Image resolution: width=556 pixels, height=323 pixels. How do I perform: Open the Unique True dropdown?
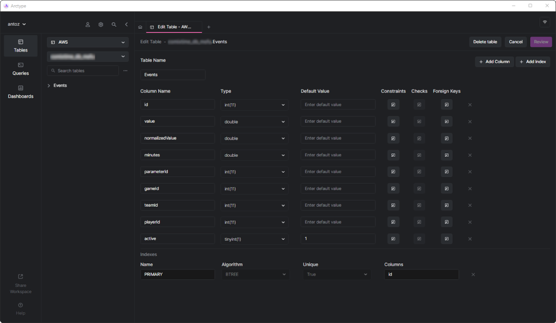coord(337,275)
